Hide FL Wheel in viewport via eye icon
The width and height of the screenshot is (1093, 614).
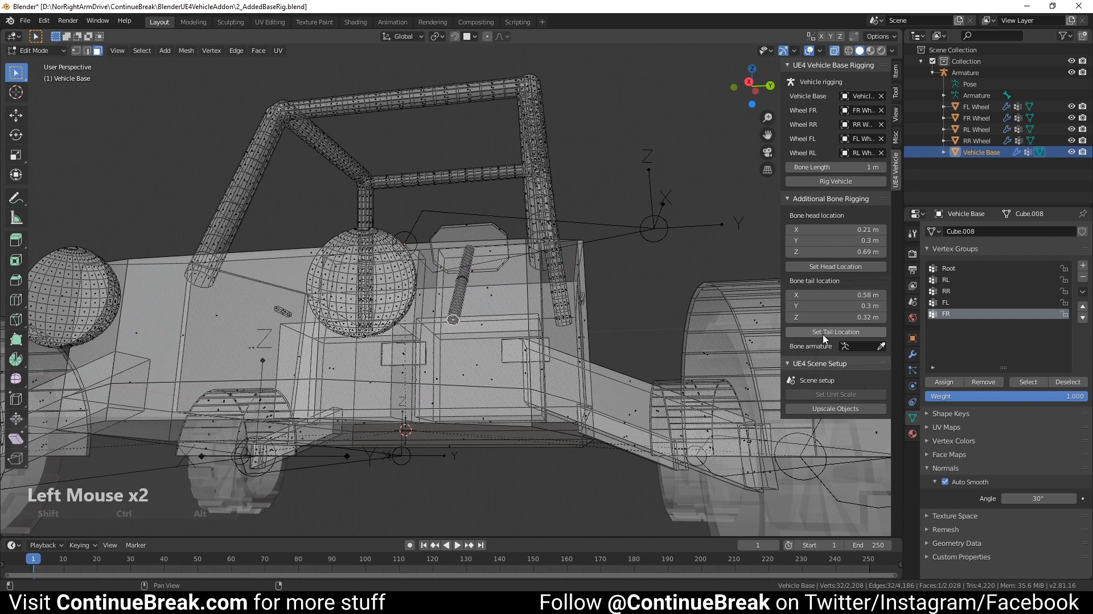click(x=1071, y=107)
